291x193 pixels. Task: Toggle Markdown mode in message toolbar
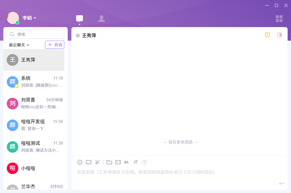click(127, 162)
